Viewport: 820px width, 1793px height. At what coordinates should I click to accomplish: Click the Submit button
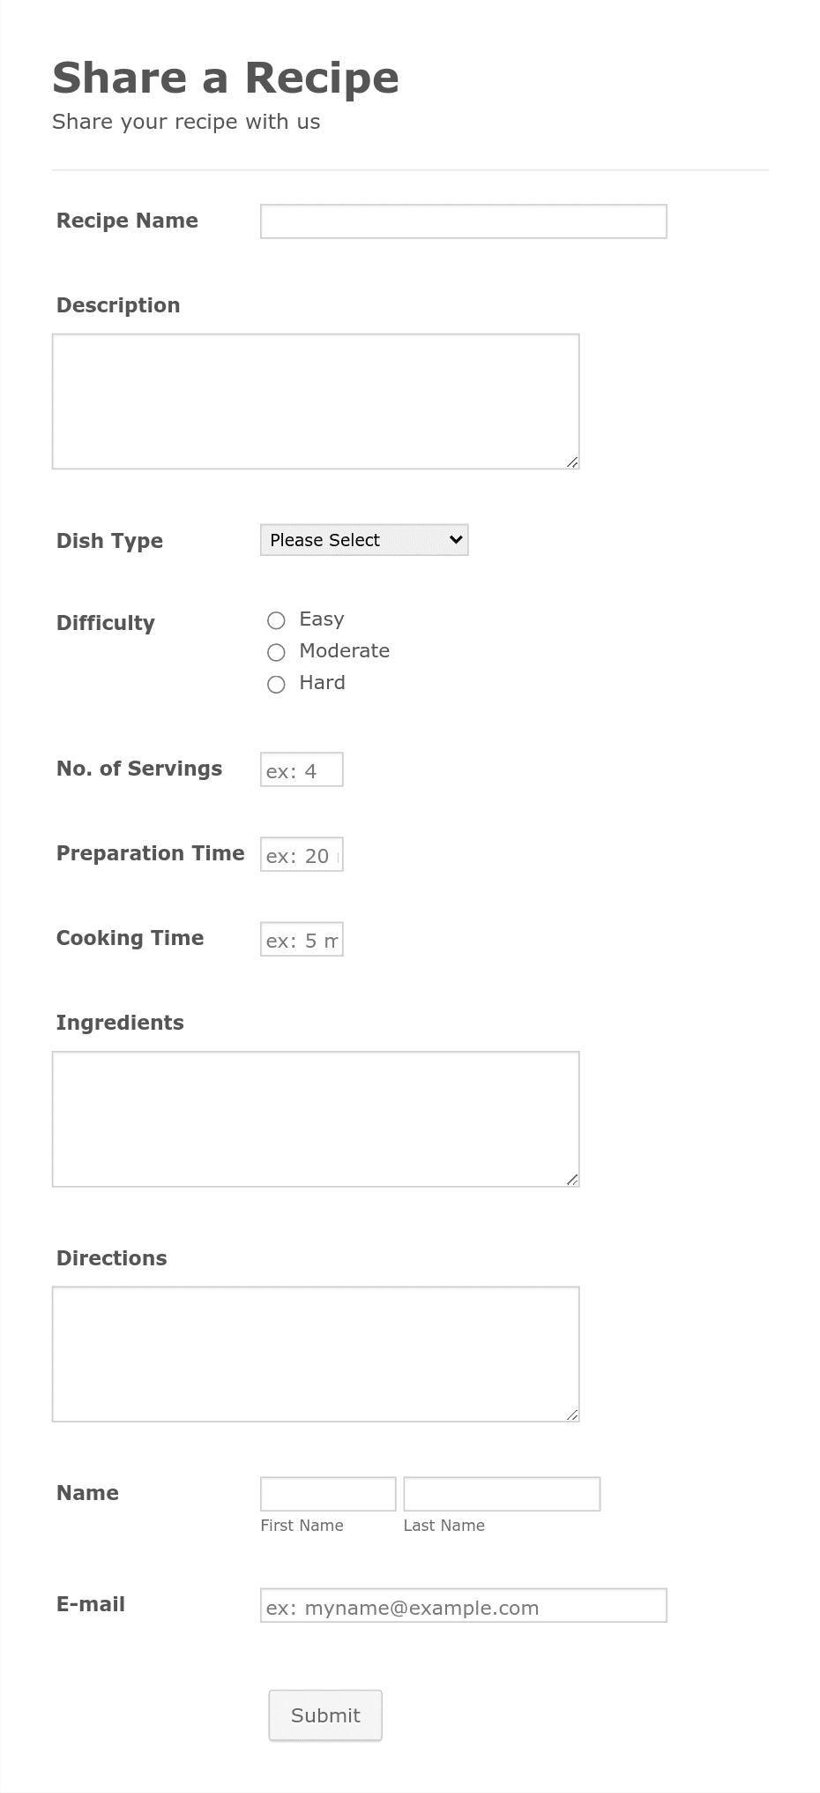click(x=324, y=1714)
